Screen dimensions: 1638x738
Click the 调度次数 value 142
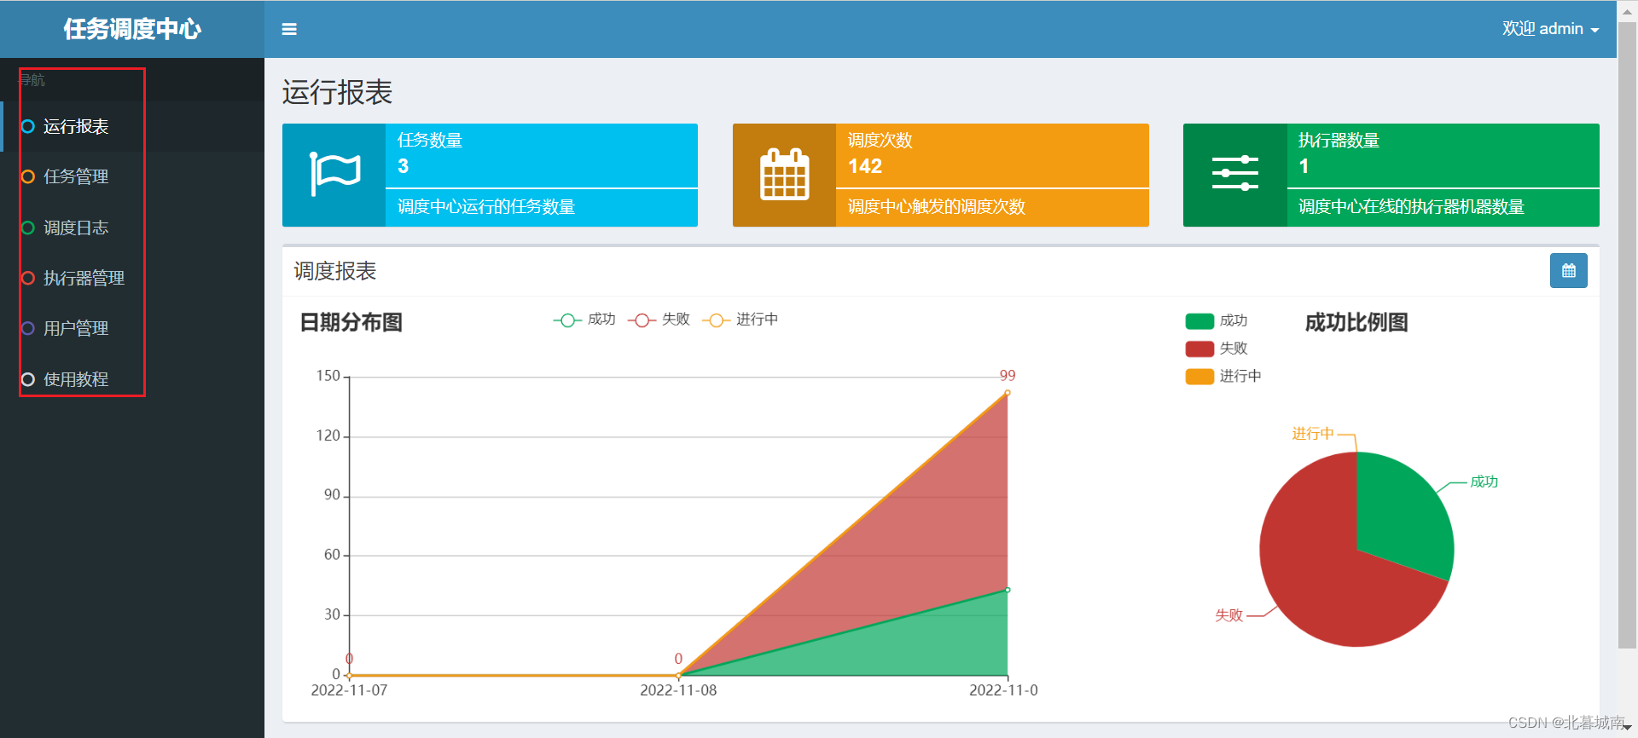(x=865, y=166)
